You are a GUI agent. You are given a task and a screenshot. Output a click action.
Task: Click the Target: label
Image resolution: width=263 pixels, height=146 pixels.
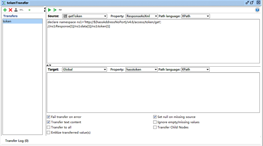[x=53, y=70]
